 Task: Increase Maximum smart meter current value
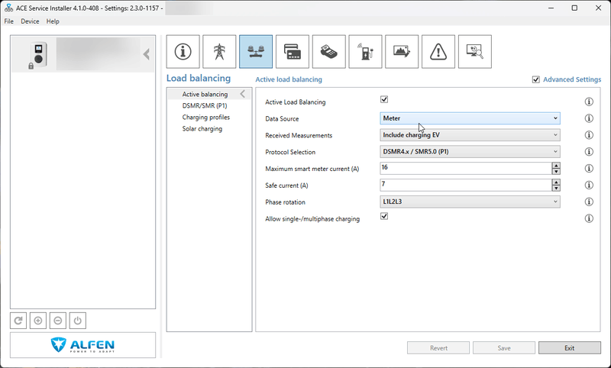tap(556, 166)
